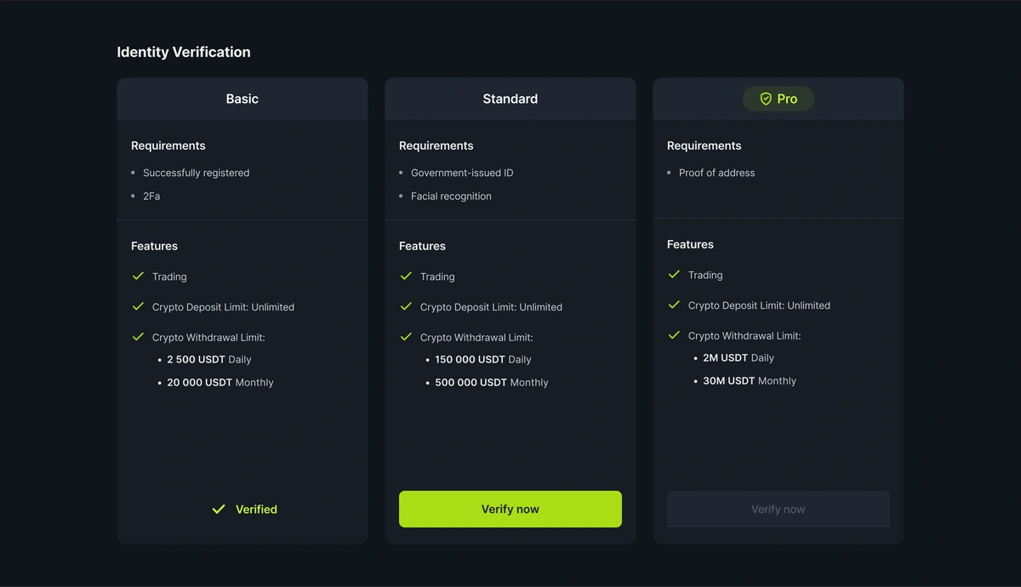Click the Facial recognition requirement
This screenshot has height=587, width=1021.
(x=451, y=196)
